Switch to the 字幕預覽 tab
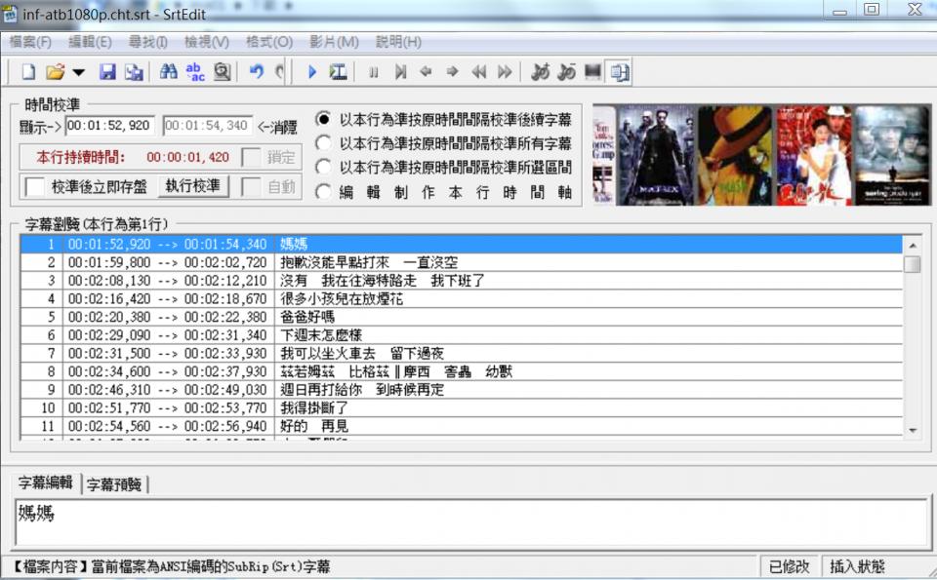 tap(114, 482)
